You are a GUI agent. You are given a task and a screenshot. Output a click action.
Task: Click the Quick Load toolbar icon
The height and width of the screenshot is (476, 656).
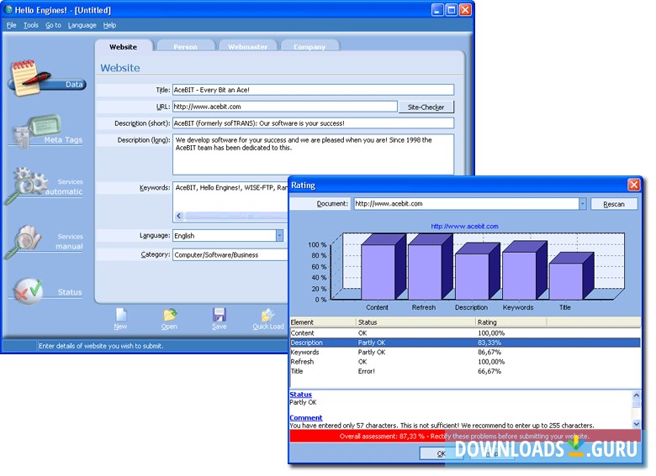[x=267, y=315]
